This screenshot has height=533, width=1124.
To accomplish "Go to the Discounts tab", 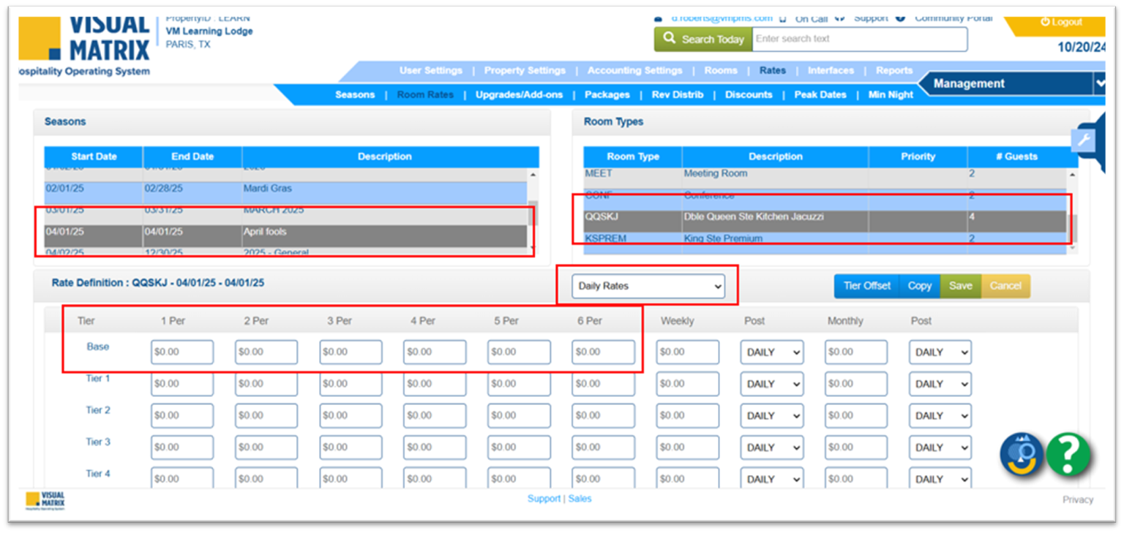I will point(748,95).
